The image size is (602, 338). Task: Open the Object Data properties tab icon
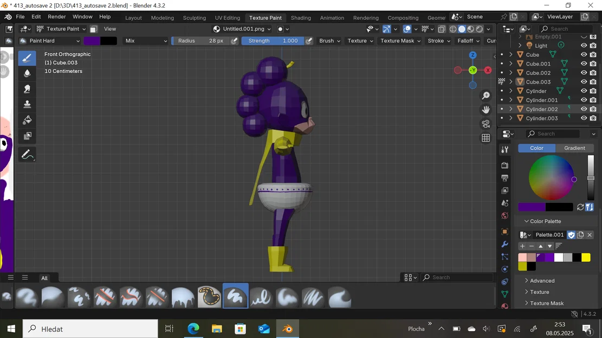coord(505,294)
